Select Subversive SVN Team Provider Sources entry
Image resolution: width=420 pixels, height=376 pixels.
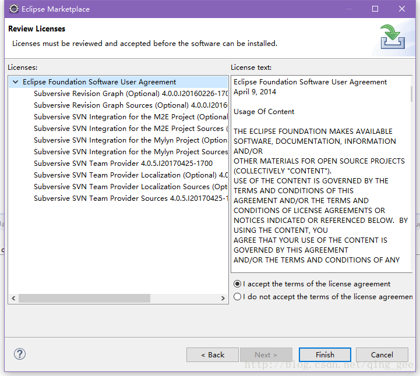point(130,198)
